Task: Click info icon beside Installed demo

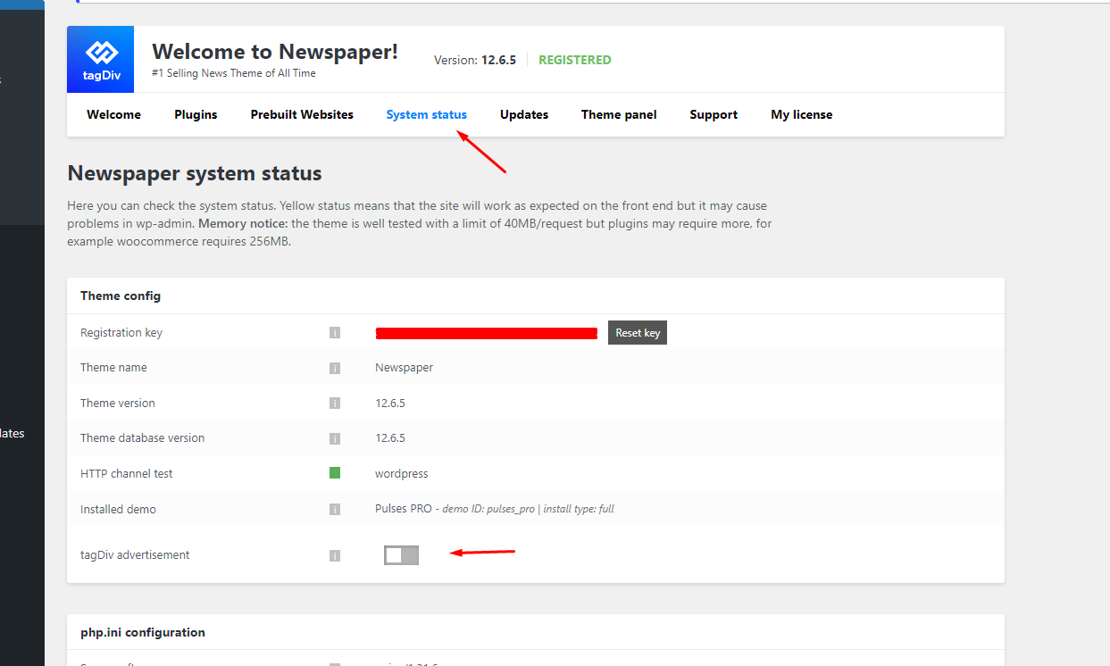Action: (335, 510)
